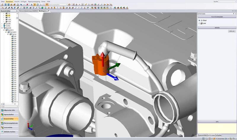Collapse the Bauteile tree node
This screenshot has height=140, width=237.
point(2,28)
